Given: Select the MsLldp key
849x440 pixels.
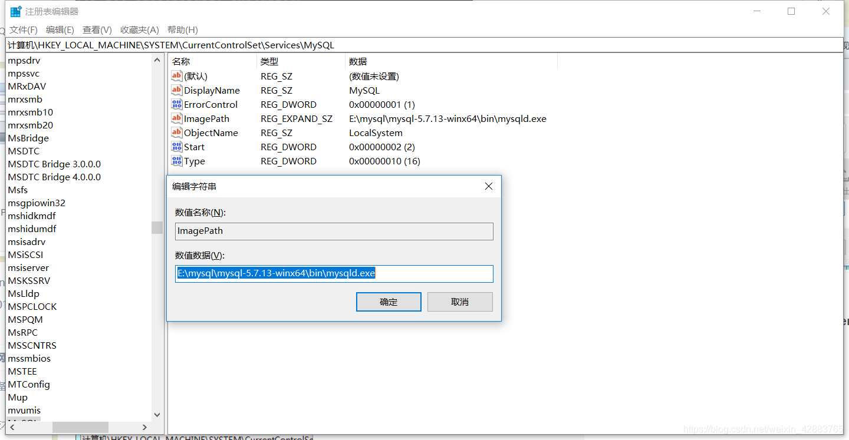Looking at the screenshot, I should pyautogui.click(x=24, y=293).
